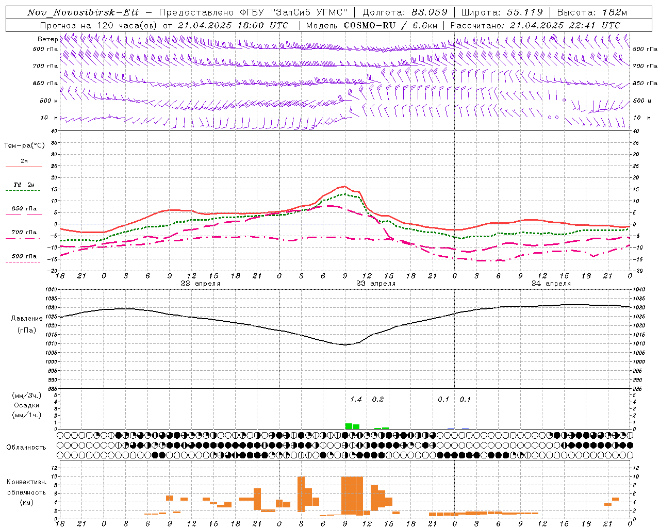660x528 pixels.
Task: Click the Модель COSMO-RU / 6.6км label
Action: point(372,25)
